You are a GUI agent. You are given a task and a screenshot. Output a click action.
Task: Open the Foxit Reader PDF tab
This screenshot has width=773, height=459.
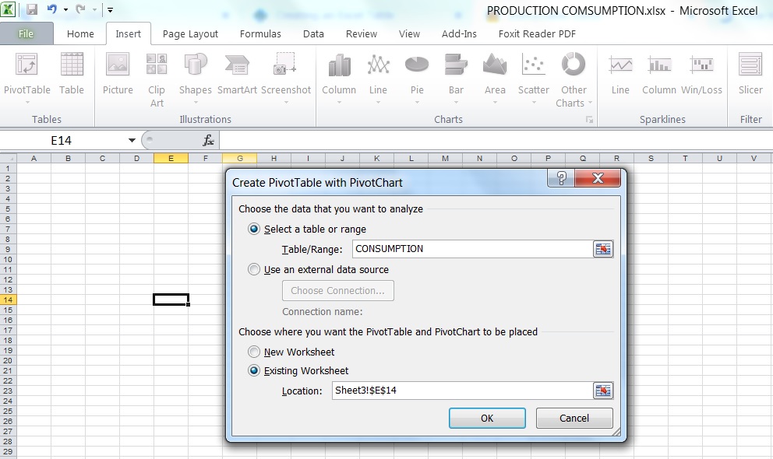[x=537, y=34]
